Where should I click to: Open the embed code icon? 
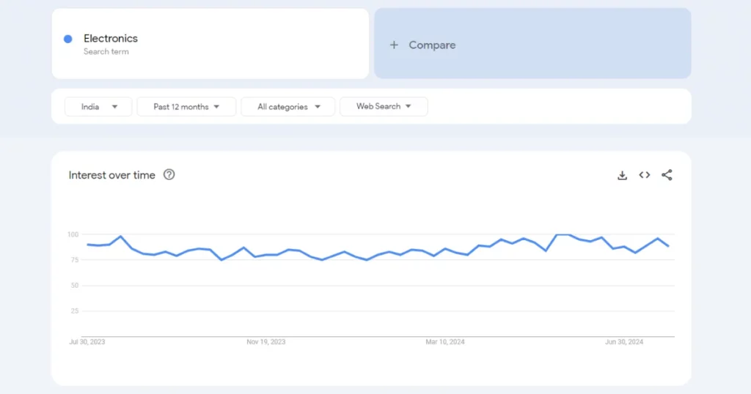644,175
